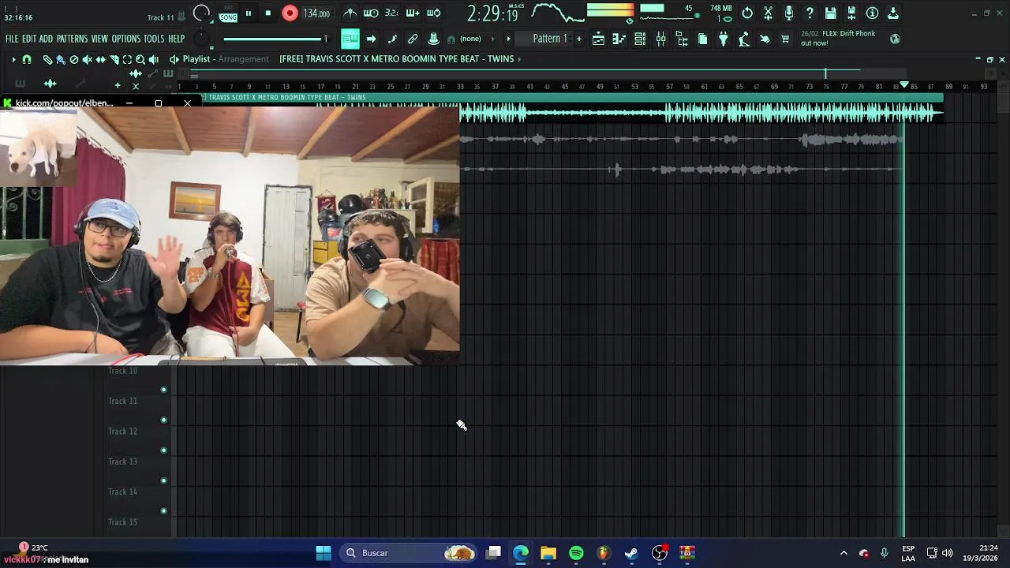Open the ADD menu
Image resolution: width=1010 pixels, height=568 pixels.
coord(46,39)
